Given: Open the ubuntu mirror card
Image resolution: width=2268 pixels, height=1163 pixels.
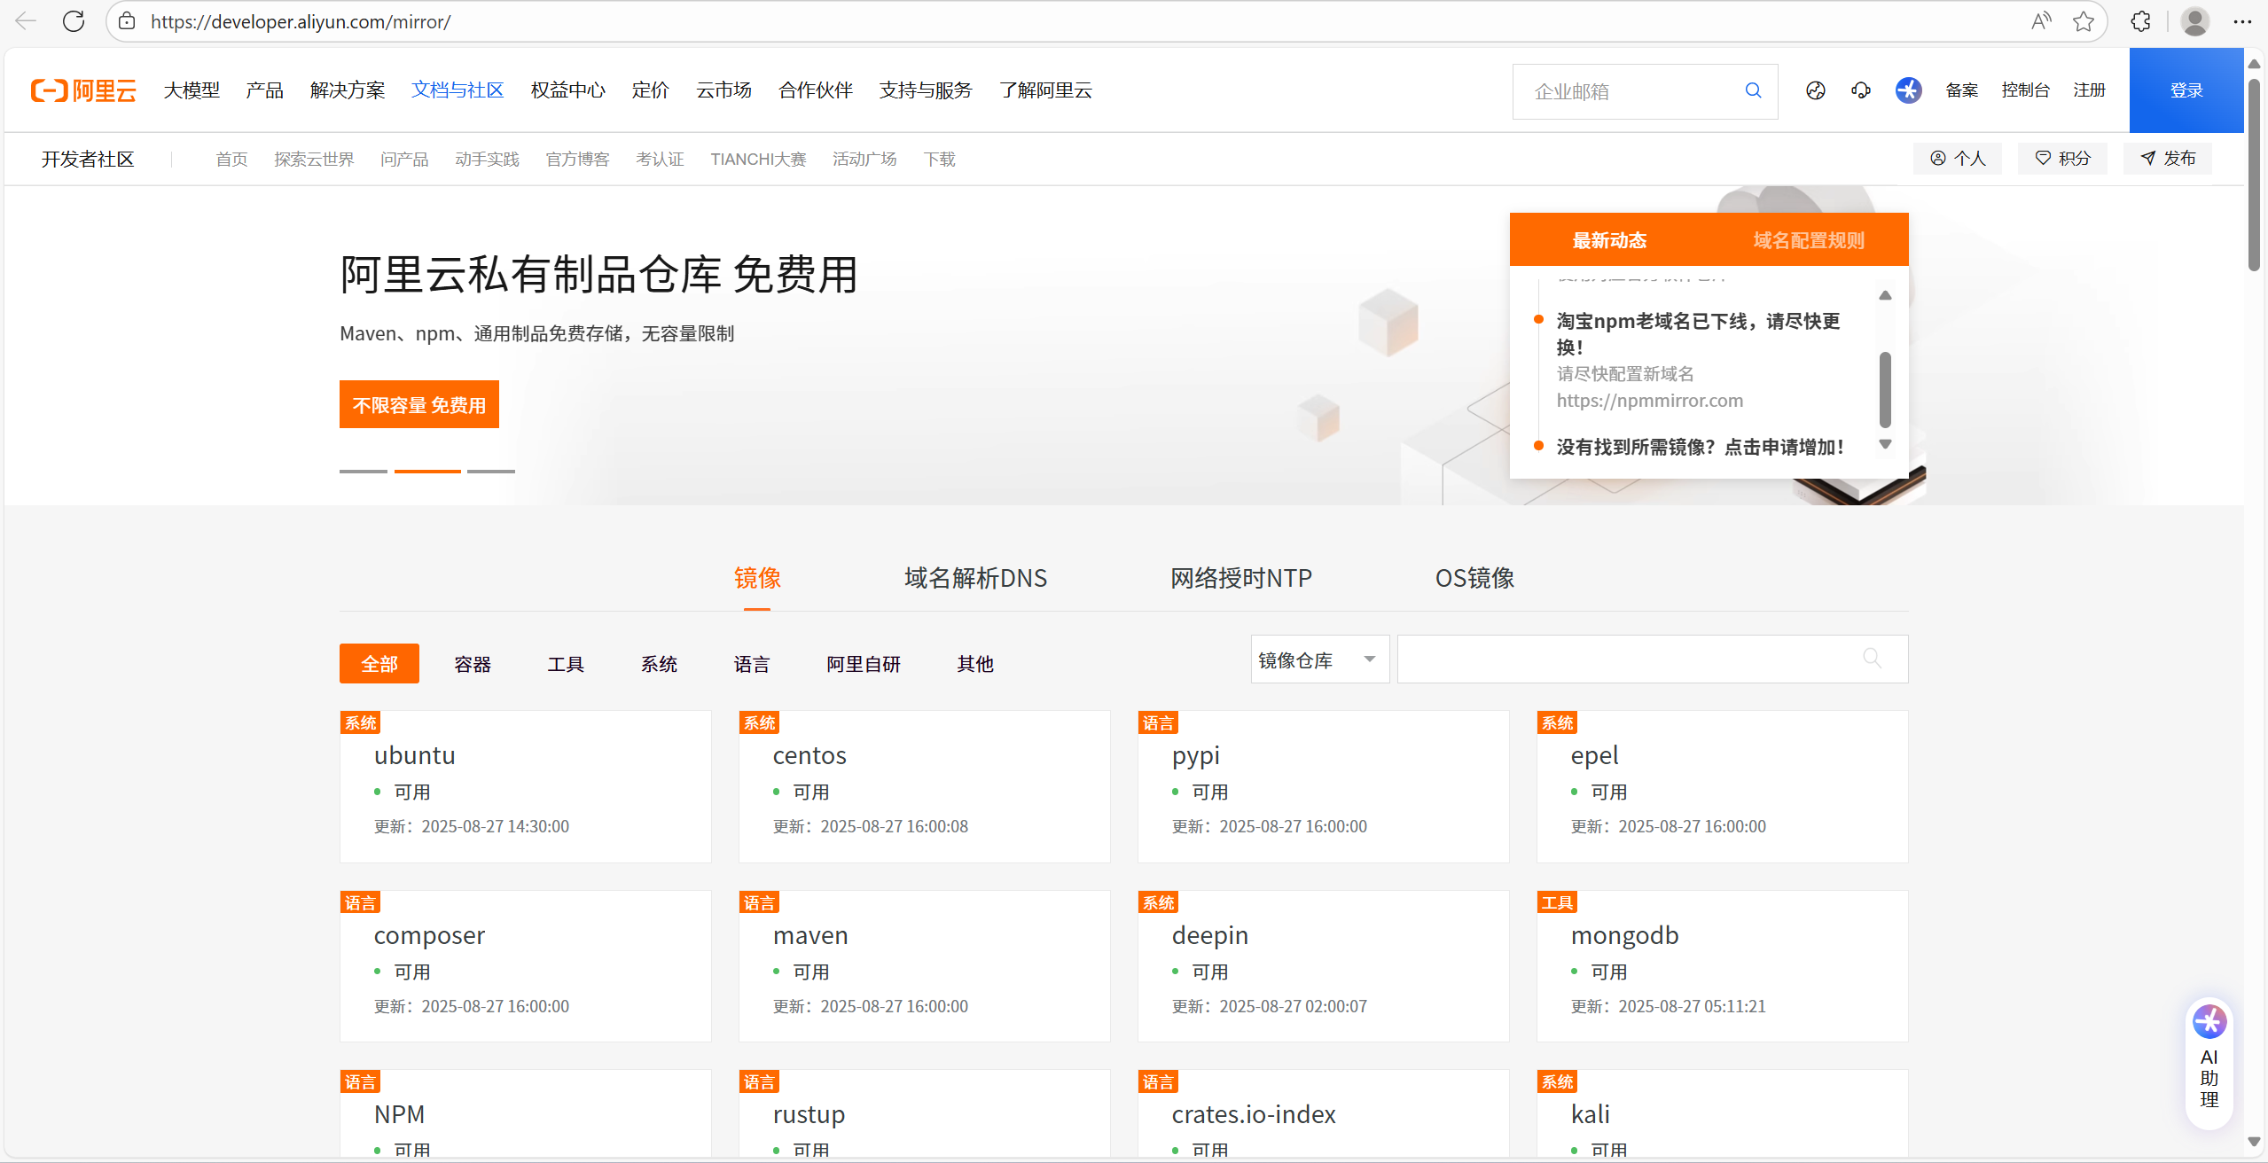Looking at the screenshot, I should 525,786.
